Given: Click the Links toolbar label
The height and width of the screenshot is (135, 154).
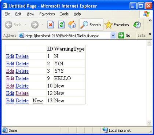Looking at the screenshot, I should (x=142, y=36).
